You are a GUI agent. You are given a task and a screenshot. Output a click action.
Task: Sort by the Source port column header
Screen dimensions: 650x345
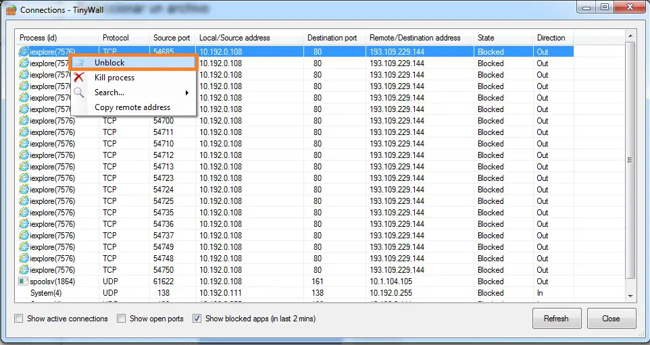tap(172, 38)
